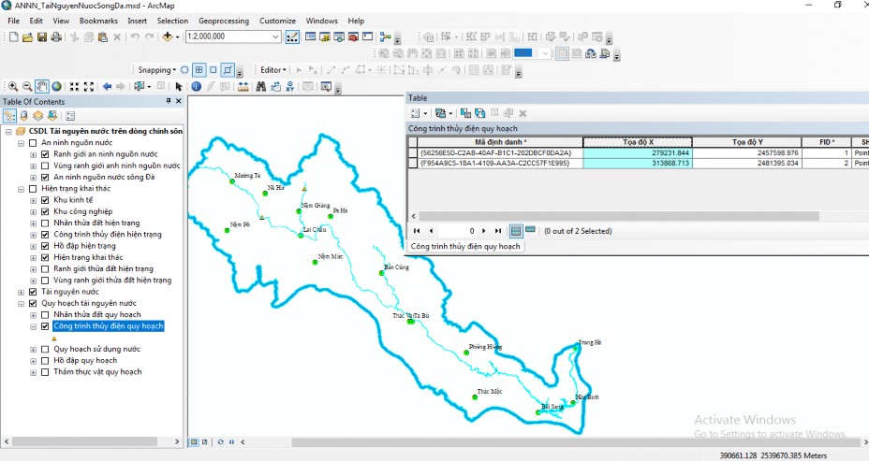The image size is (869, 461).
Task: Click the Full Extent globe icon
Action: point(56,86)
